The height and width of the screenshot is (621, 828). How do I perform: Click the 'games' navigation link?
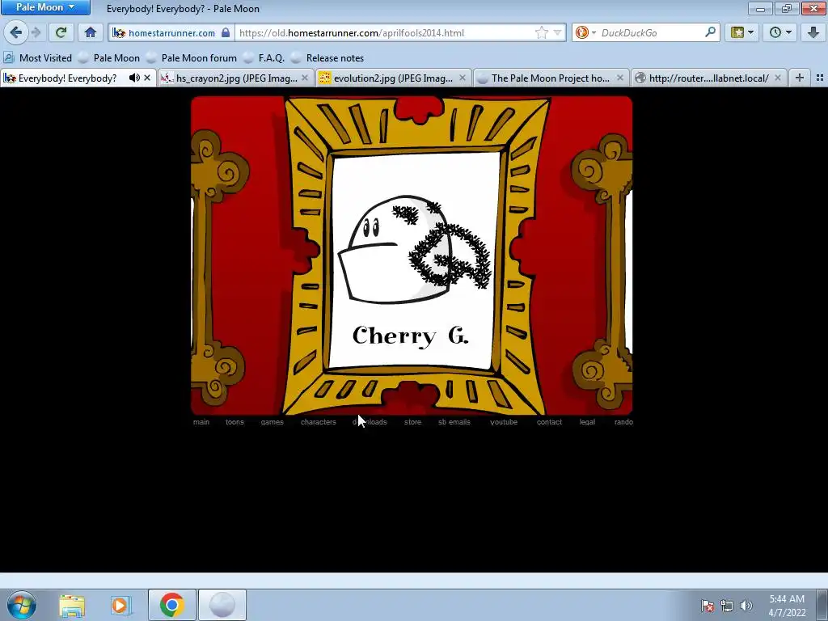click(x=272, y=422)
